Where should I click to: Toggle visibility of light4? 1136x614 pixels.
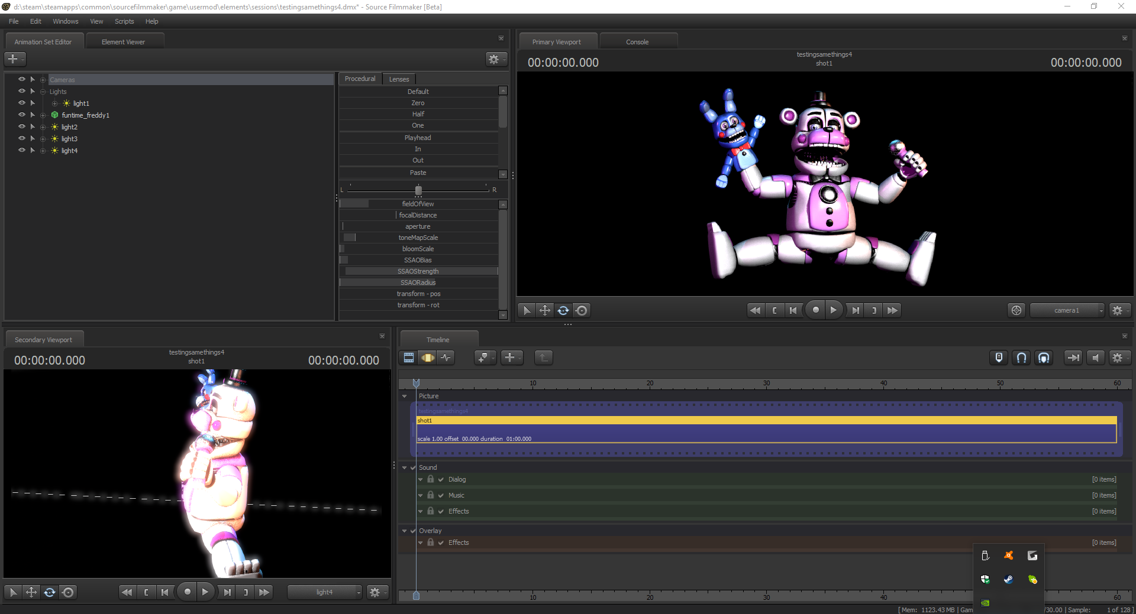pos(22,150)
